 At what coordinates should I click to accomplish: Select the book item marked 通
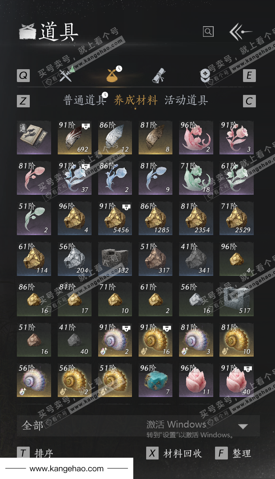[34, 137]
